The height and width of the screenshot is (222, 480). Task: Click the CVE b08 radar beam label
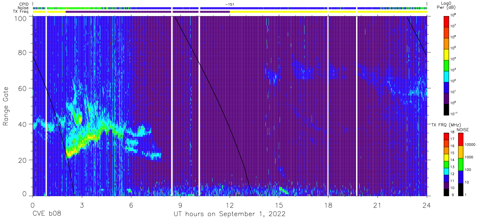47,214
